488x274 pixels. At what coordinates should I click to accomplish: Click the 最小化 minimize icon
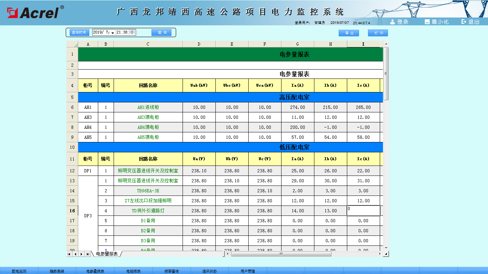427,22
